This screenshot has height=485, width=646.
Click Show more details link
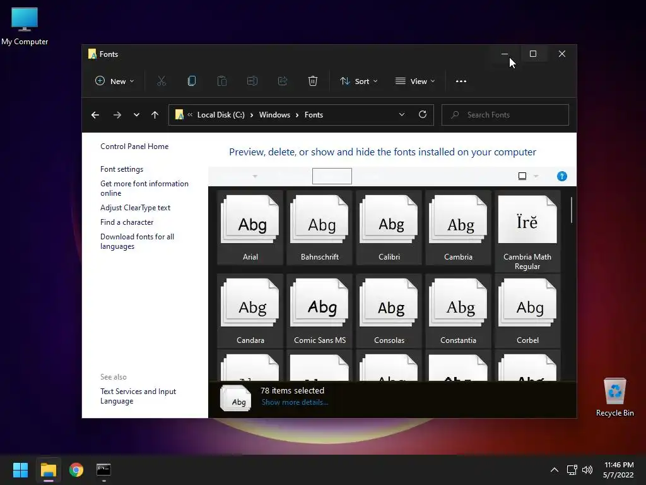click(295, 402)
